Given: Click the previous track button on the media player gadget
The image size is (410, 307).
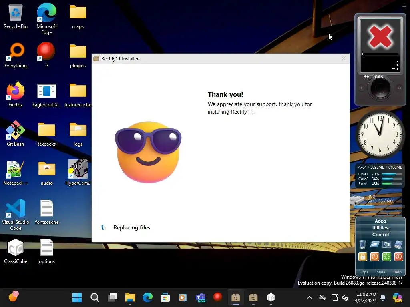Looking at the screenshot, I should coord(362,88).
